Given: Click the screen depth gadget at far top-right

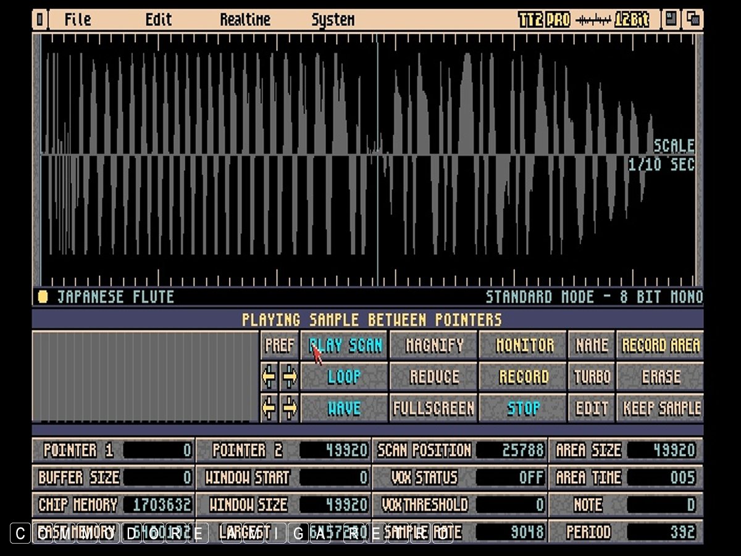Looking at the screenshot, I should point(693,20).
